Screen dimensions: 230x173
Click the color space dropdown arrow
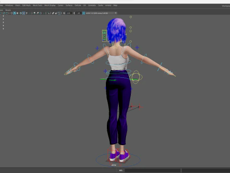[115, 13]
